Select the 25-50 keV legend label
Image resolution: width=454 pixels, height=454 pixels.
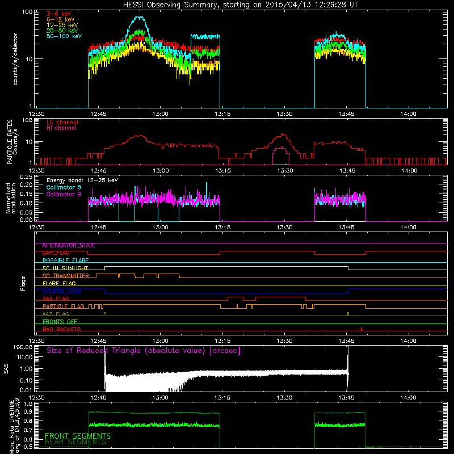[x=62, y=31]
